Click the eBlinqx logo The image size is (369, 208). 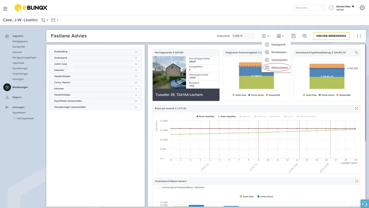point(31,8)
